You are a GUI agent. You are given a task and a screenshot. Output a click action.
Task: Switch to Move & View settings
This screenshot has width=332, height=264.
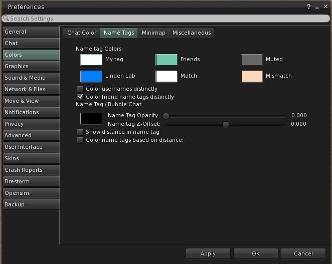(32, 101)
